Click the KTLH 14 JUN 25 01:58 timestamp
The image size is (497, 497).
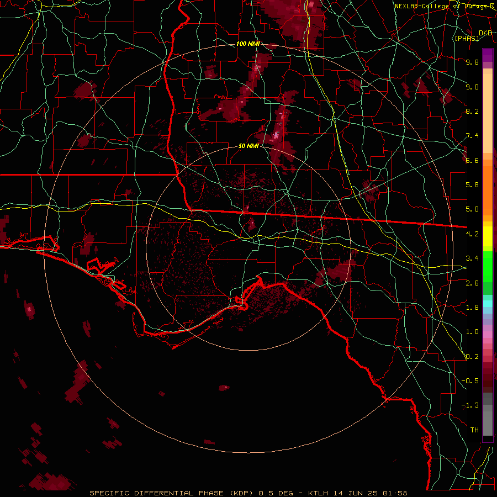(357, 493)
